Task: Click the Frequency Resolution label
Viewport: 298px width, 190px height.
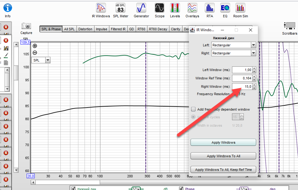Action: pyautogui.click(x=213, y=94)
